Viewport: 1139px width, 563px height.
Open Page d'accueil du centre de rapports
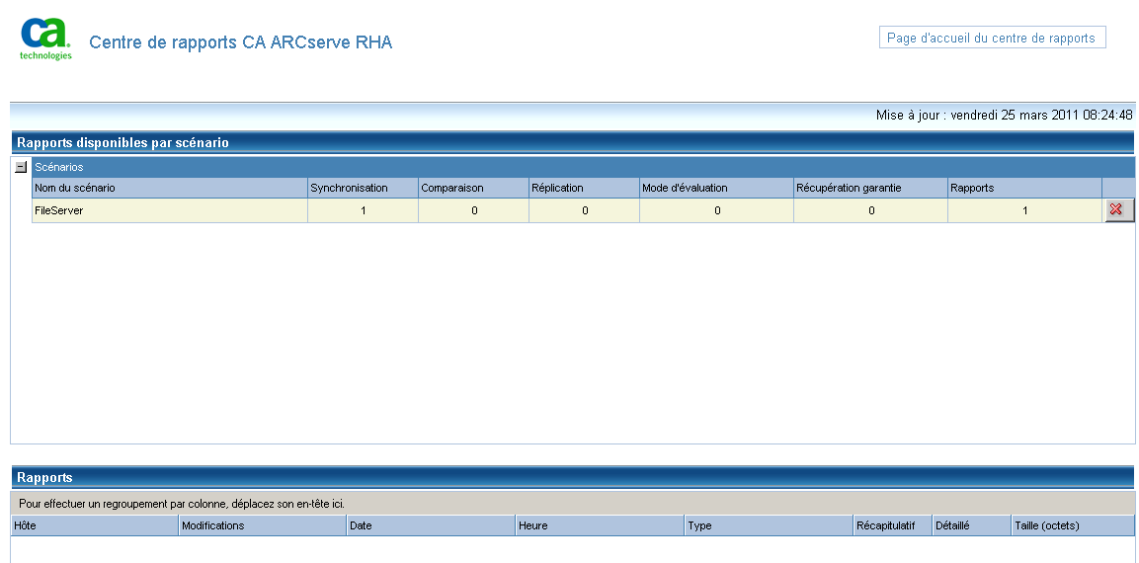992,38
